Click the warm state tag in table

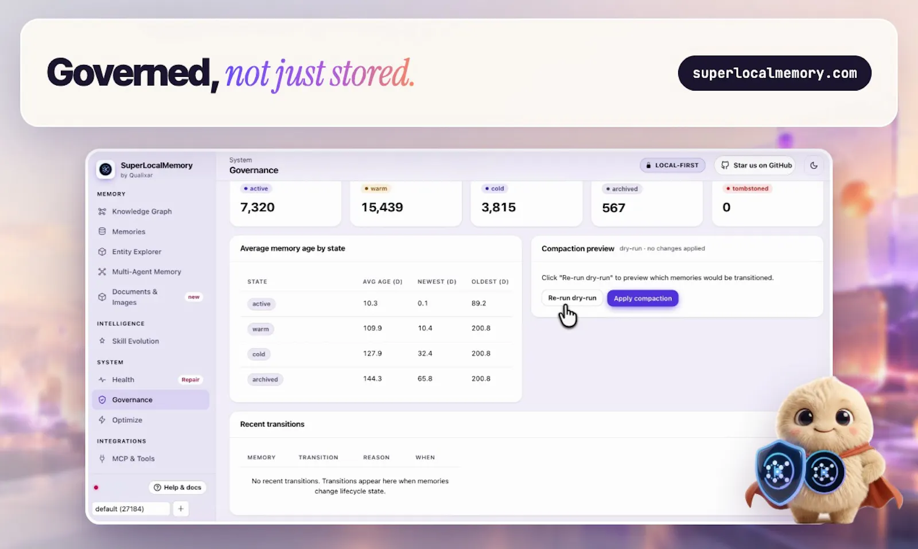260,329
